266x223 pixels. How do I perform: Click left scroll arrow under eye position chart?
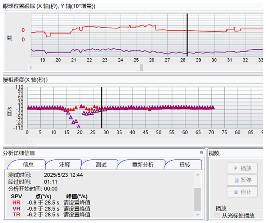(31, 68)
